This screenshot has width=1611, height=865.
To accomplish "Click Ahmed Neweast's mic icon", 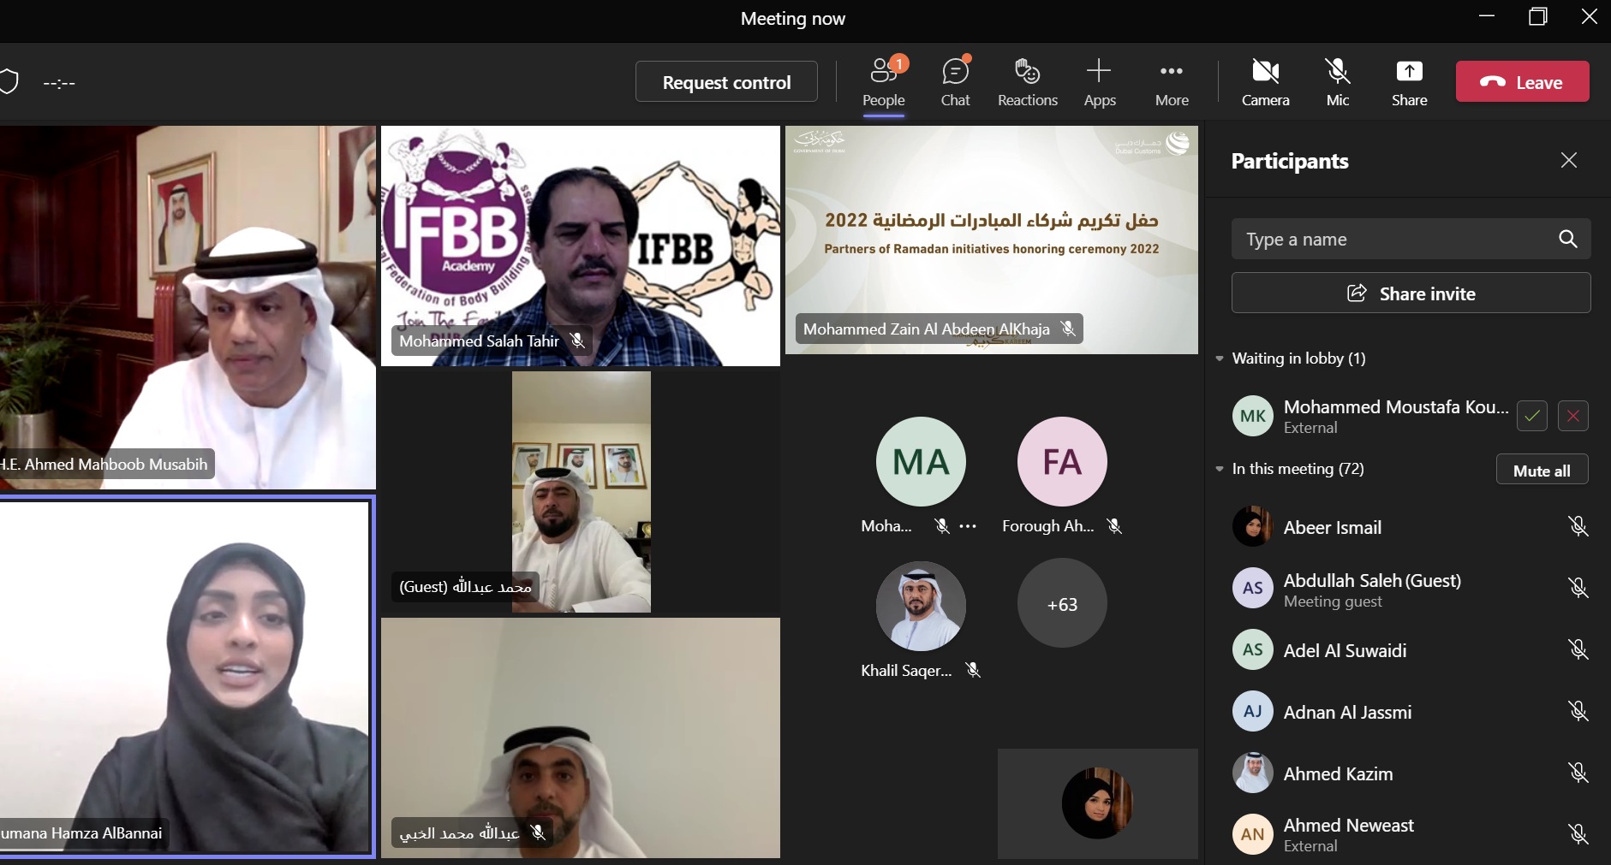I will [1578, 834].
